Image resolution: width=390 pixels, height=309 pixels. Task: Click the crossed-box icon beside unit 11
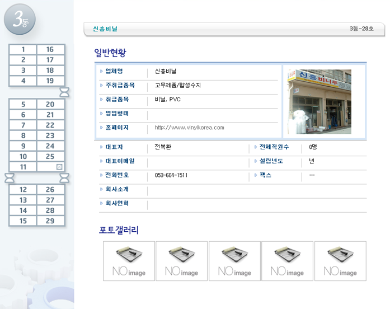coord(59,167)
